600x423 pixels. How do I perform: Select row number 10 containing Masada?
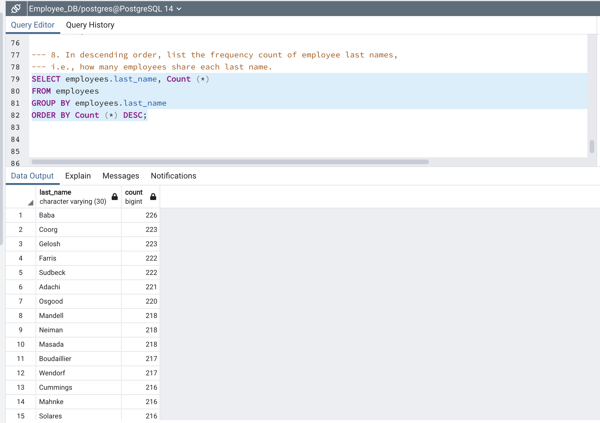click(20, 344)
